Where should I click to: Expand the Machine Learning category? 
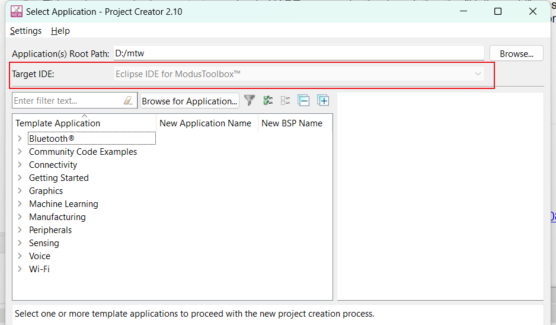20,203
